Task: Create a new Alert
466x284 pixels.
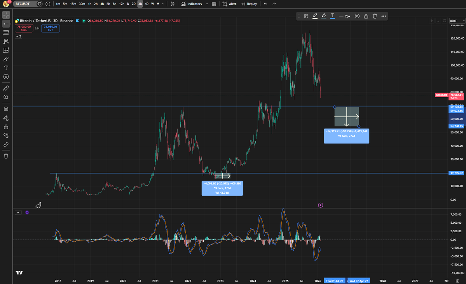Action: tap(229, 4)
